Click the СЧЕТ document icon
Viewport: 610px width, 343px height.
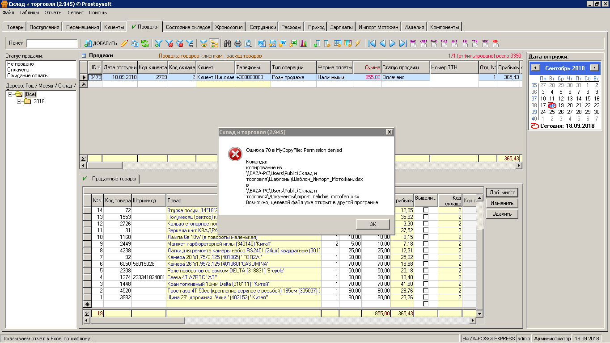[x=423, y=43]
